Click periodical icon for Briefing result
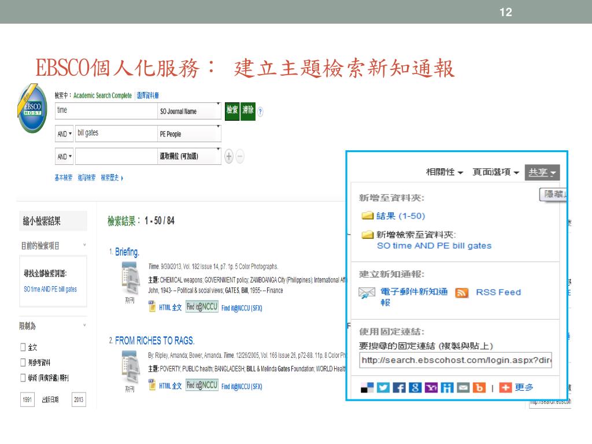 point(129,279)
